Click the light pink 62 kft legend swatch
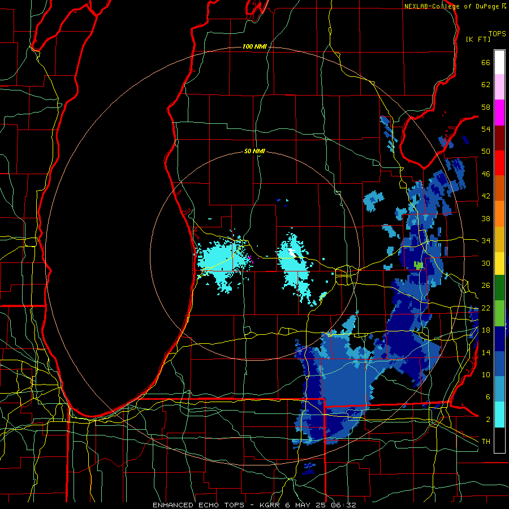The width and height of the screenshot is (509, 509). (499, 87)
